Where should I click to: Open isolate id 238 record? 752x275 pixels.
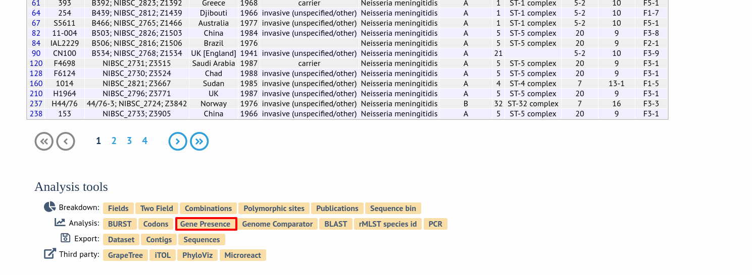[36, 114]
